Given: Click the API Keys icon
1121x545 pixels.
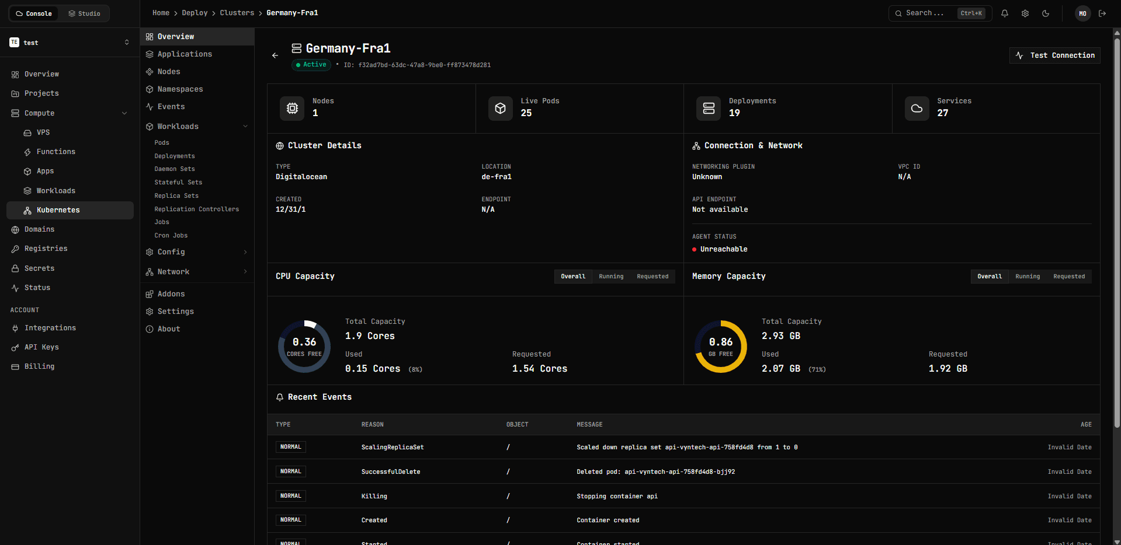Looking at the screenshot, I should pyautogui.click(x=15, y=347).
